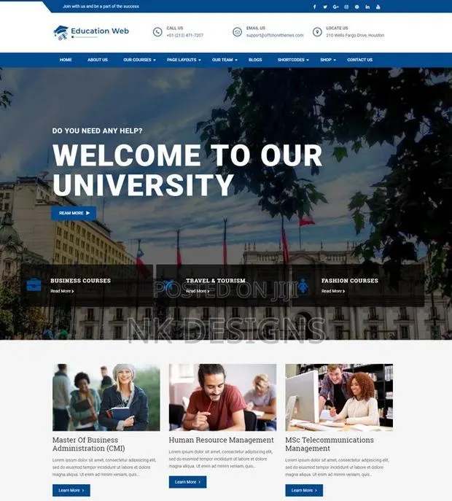
Task: Open the Contact Us menu item
Action: (359, 60)
